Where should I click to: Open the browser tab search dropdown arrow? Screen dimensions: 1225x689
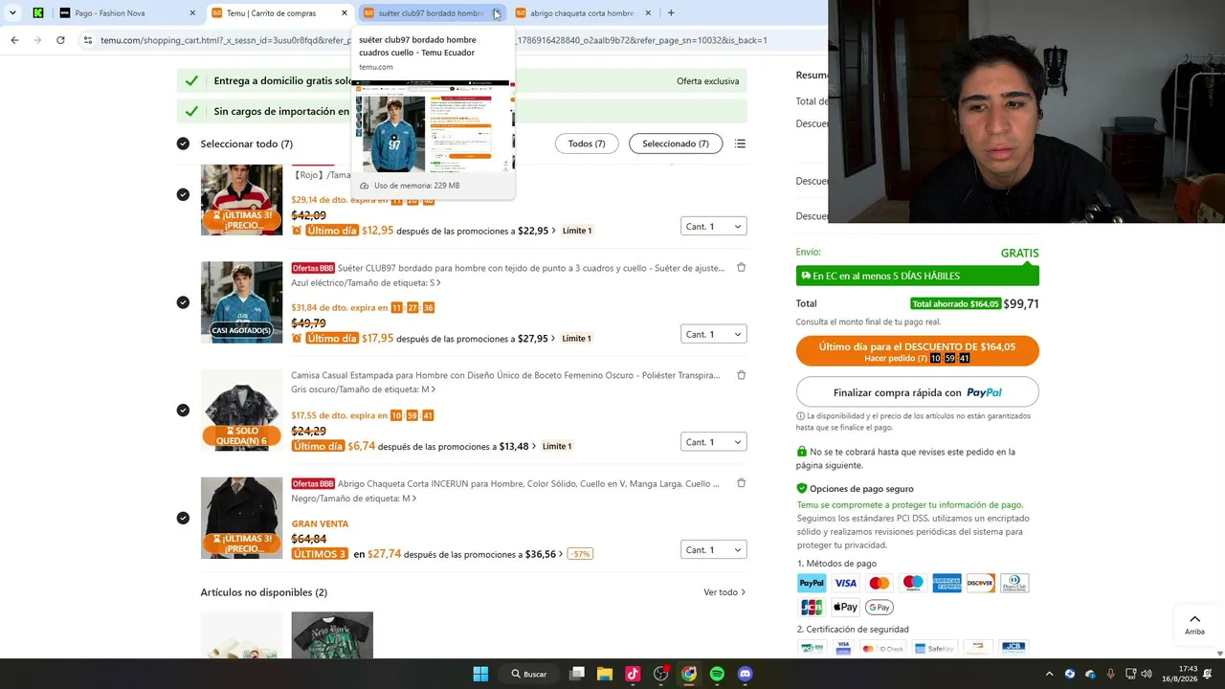12,13
